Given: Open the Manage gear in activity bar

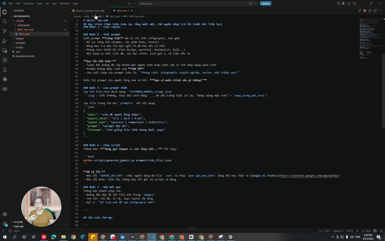Looking at the screenshot, I should click(5, 224).
